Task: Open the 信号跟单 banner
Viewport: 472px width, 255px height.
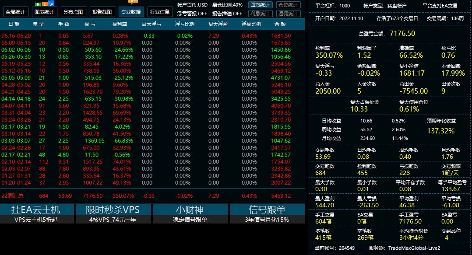Action: [267, 214]
